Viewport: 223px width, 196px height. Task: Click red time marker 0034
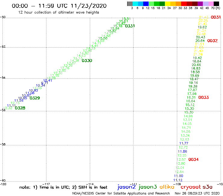193,160
